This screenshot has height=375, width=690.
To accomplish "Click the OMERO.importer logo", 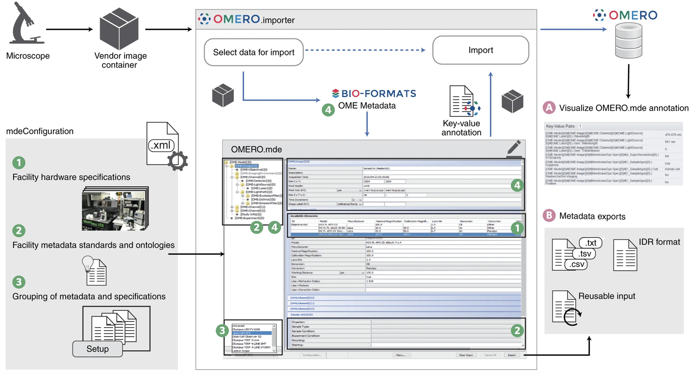I will click(246, 19).
